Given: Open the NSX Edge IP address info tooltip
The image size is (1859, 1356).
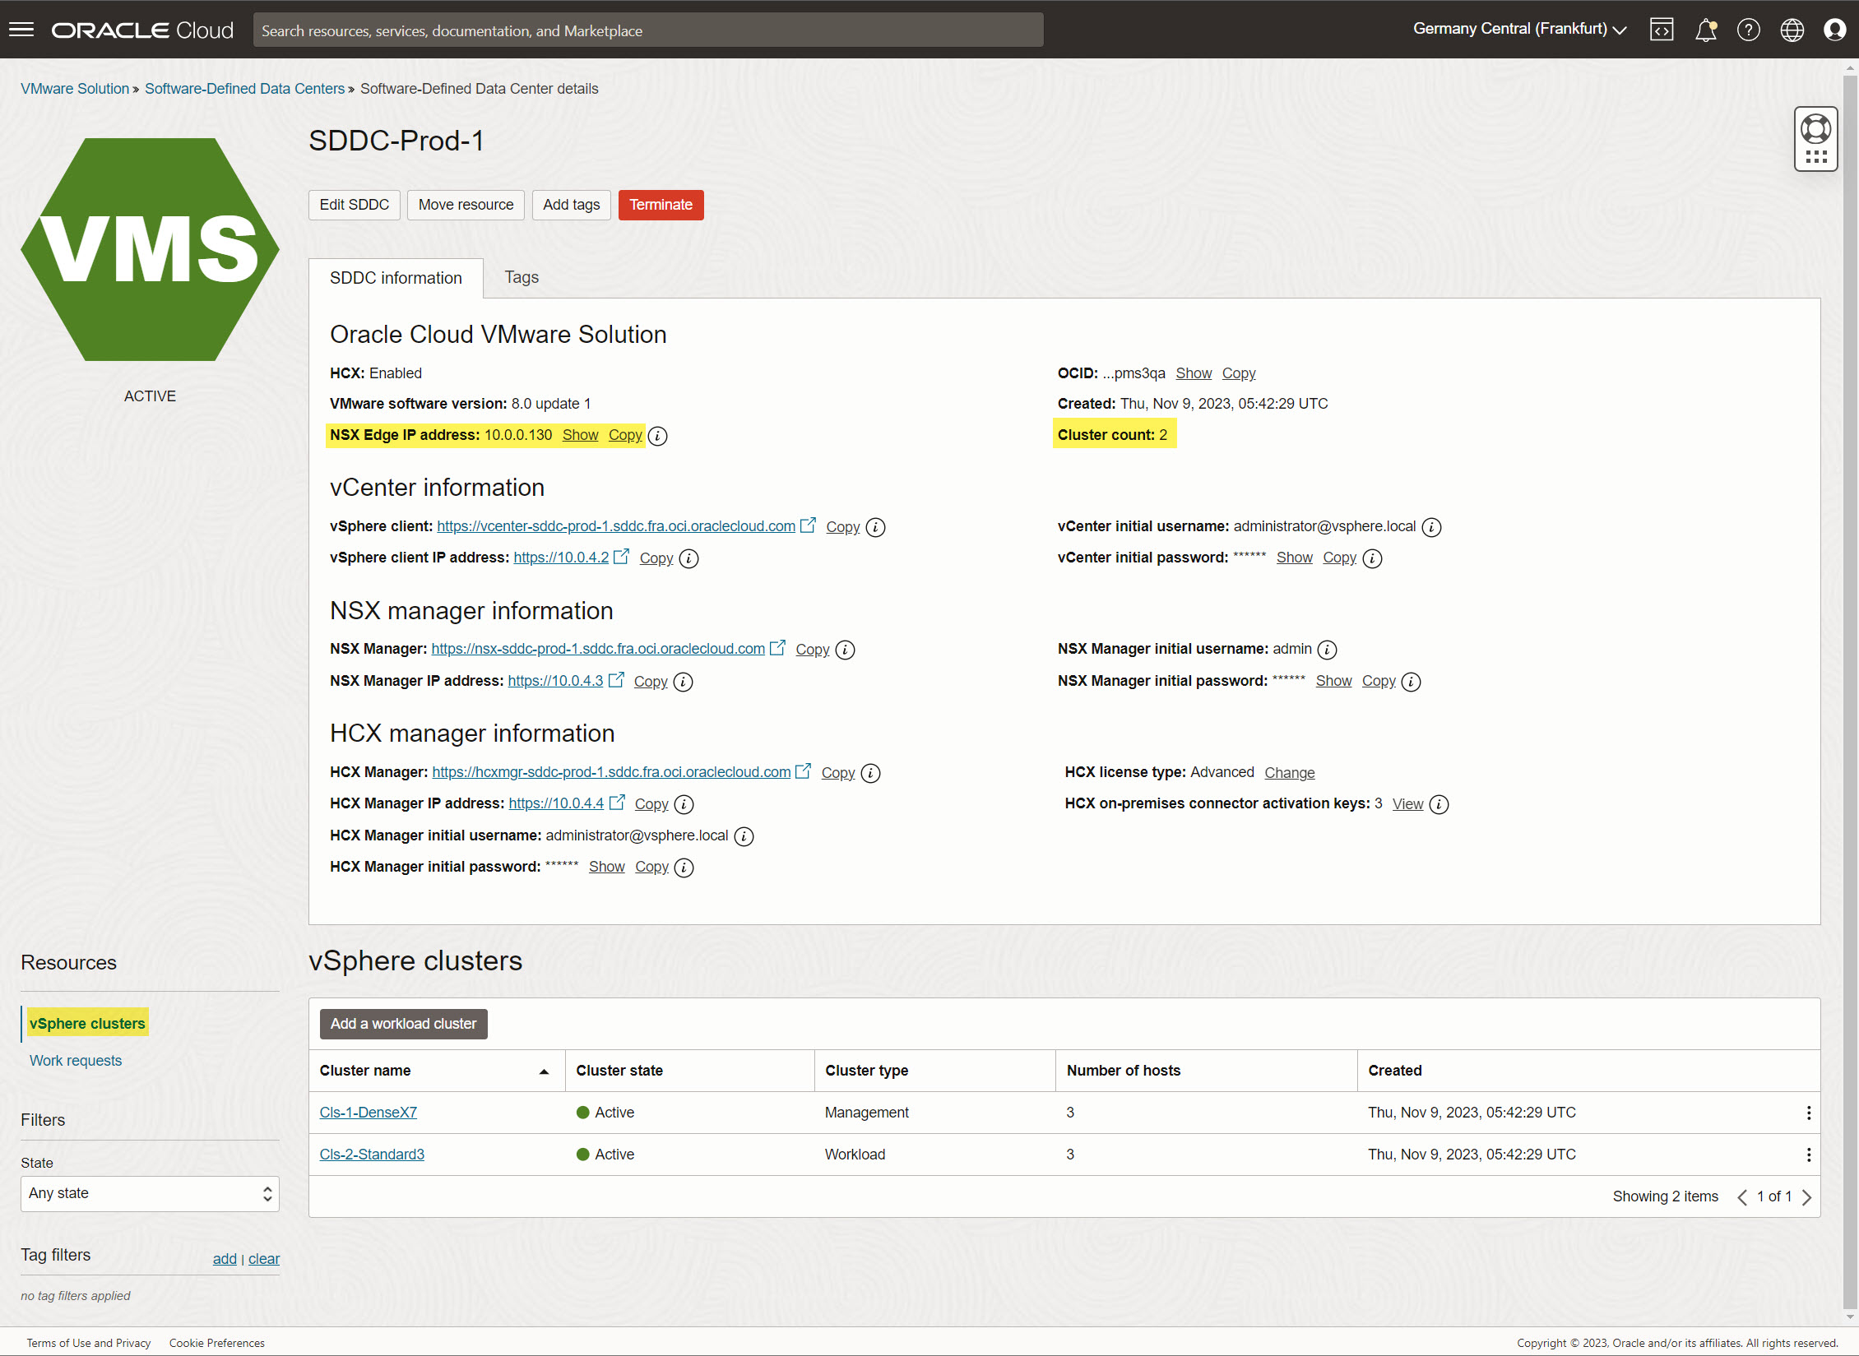Looking at the screenshot, I should coord(656,436).
